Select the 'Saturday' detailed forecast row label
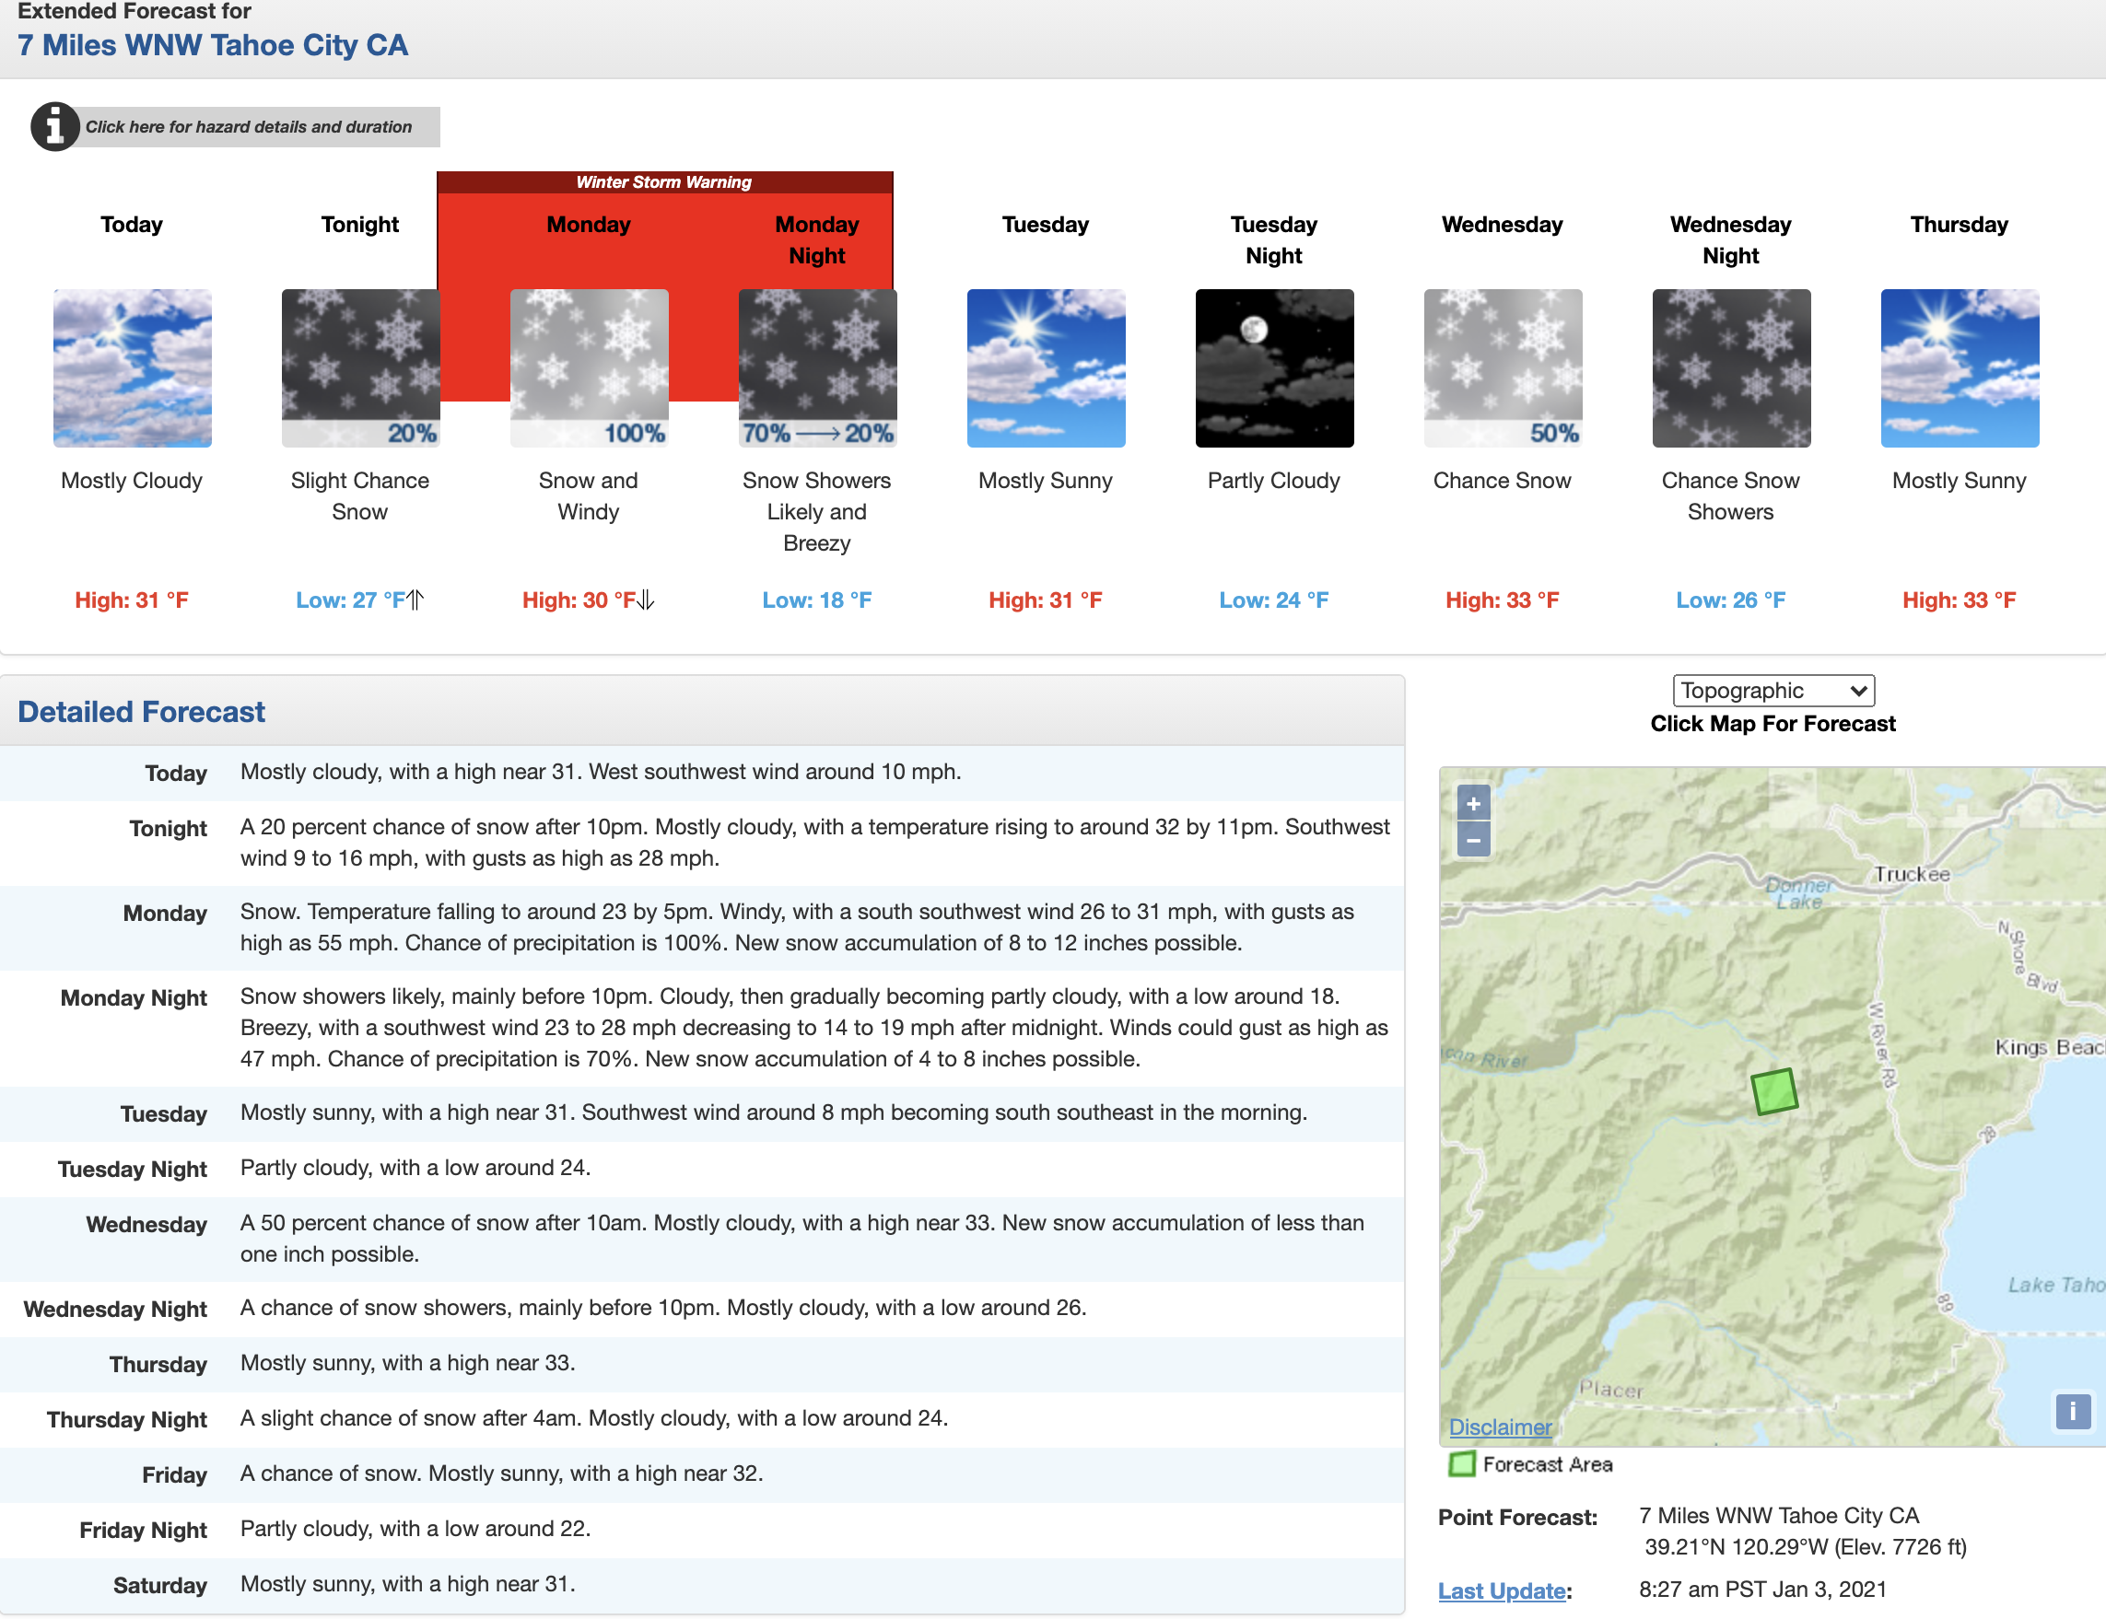Viewport: 2106px width, 1619px height. pyautogui.click(x=160, y=1585)
